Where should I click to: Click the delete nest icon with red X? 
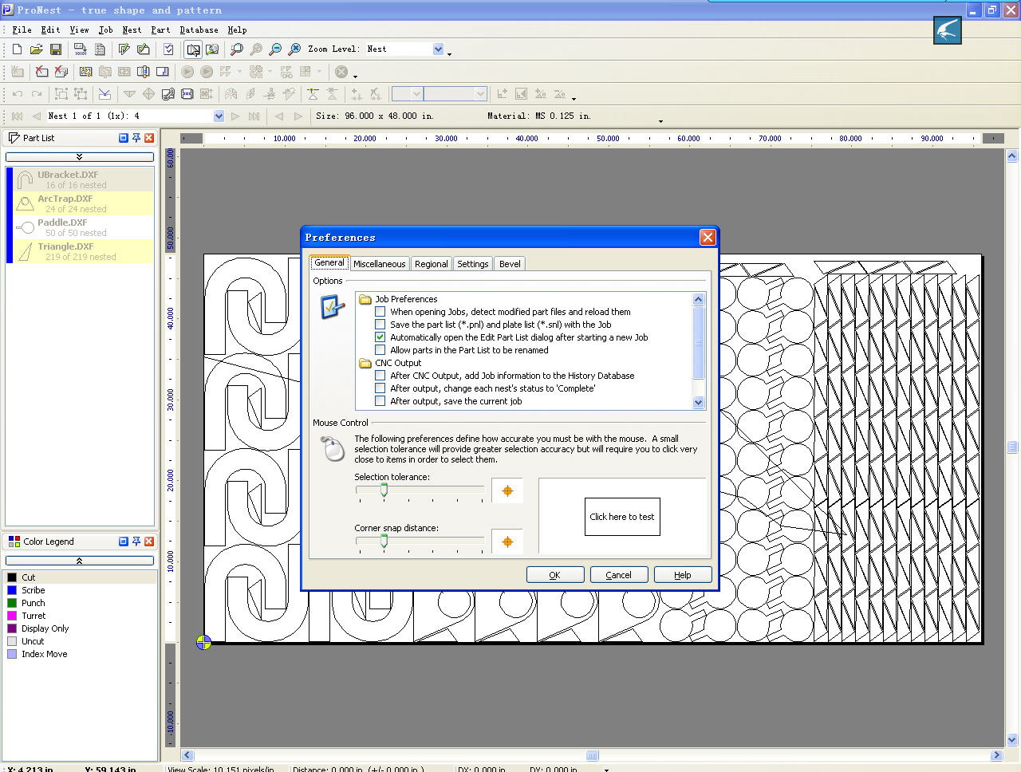pos(41,72)
